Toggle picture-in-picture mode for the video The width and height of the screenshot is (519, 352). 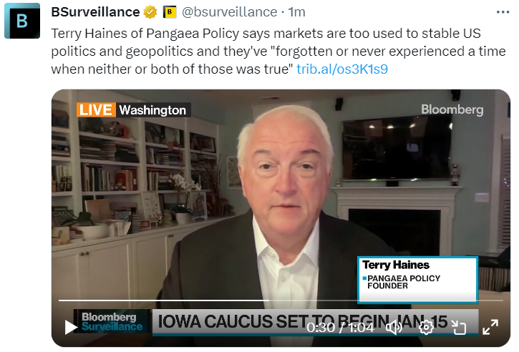pos(458,328)
